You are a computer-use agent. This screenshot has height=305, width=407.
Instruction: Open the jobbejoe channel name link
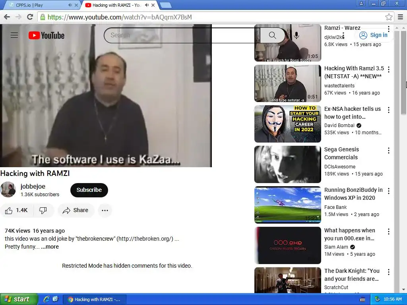33,186
